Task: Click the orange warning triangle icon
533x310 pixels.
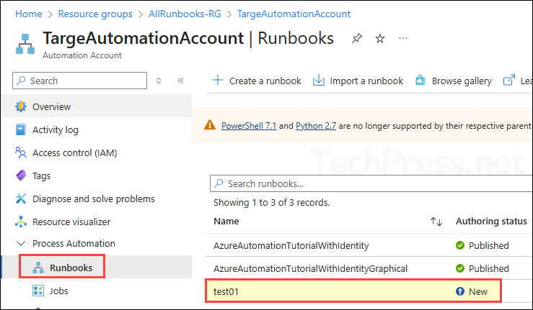Action: click(x=210, y=125)
